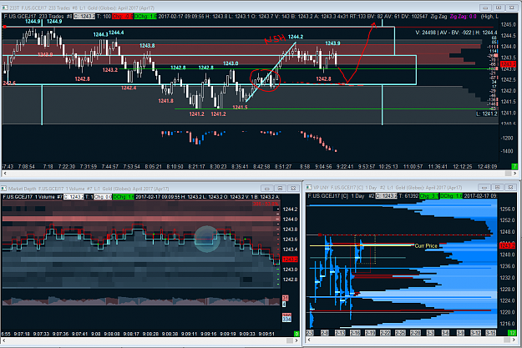
Task: Click green 'DChg: 1.6' in Market Depth header
Action: 124,197
